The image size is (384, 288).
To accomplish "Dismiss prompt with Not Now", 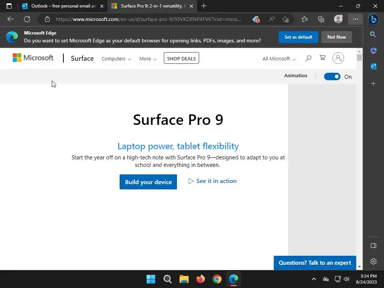I will tap(336, 37).
